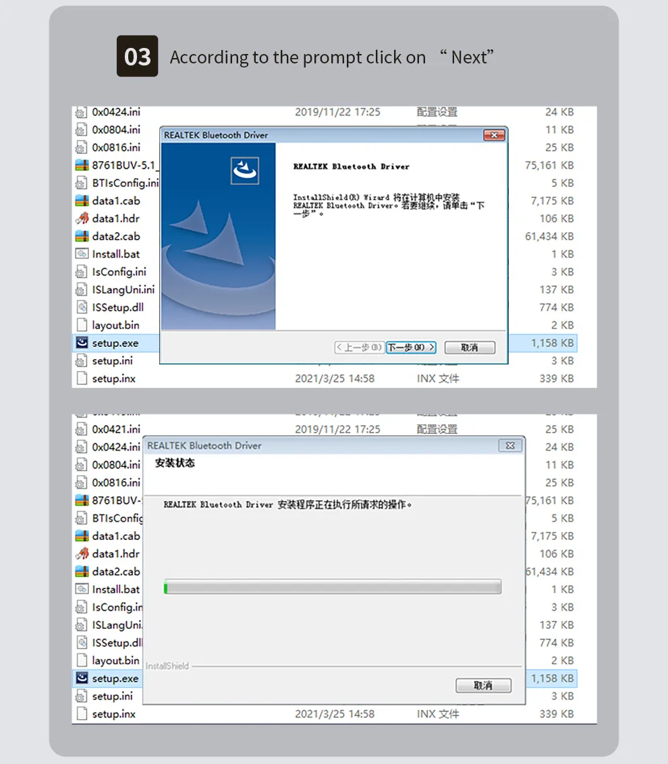
Task: Click the 61,434 KB size behind the welcome wizard
Action: click(x=549, y=236)
